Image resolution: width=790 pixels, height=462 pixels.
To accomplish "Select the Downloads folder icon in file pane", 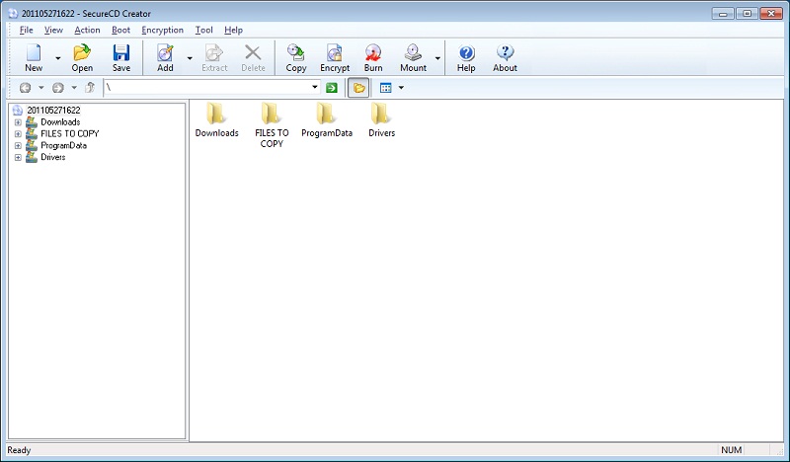I will coord(216,114).
